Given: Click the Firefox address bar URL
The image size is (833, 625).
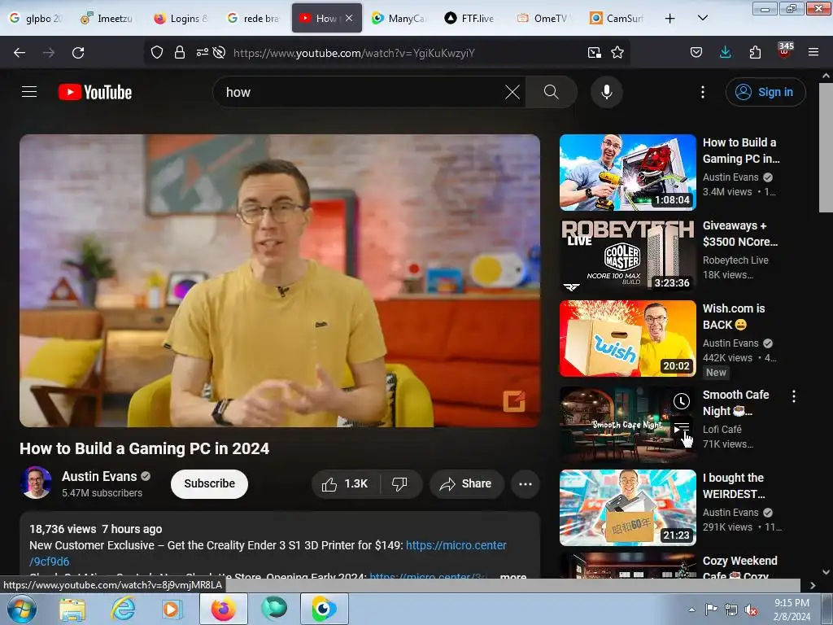Looking at the screenshot, I should [x=354, y=53].
